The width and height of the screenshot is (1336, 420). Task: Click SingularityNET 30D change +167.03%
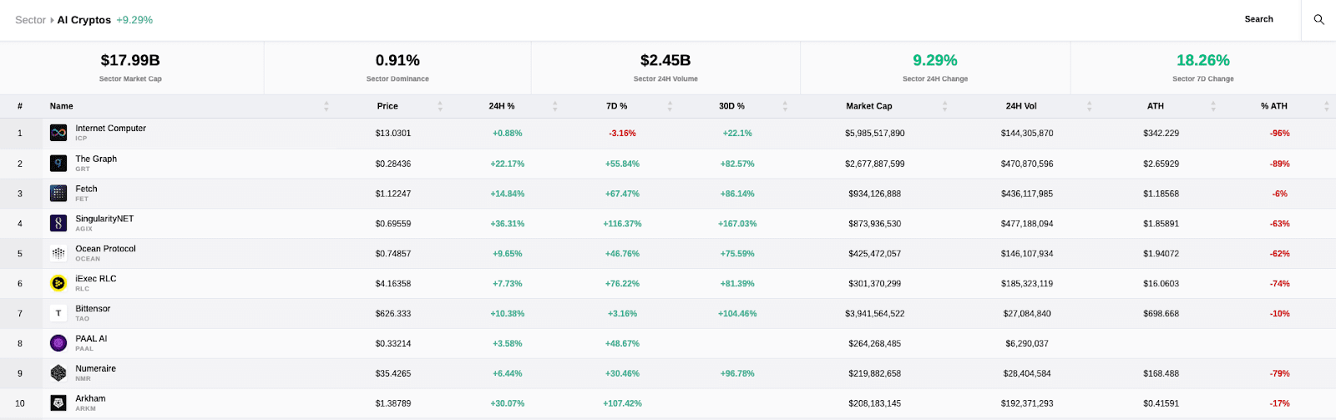pyautogui.click(x=737, y=224)
